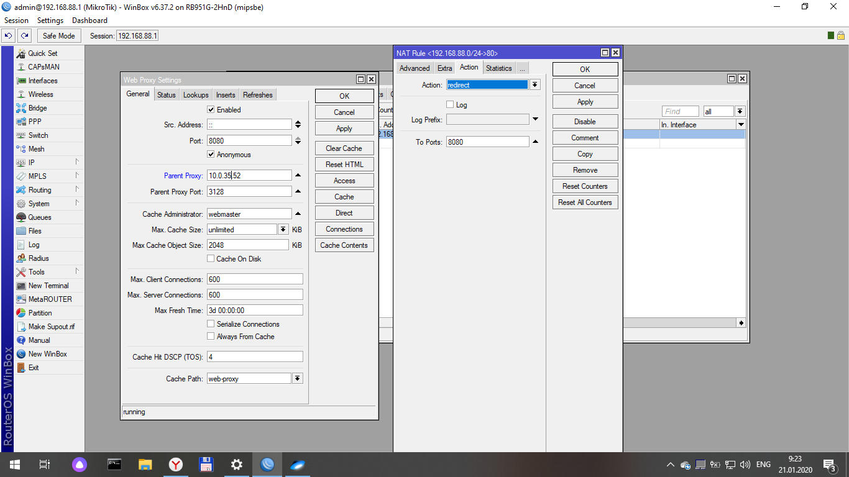Click the Redo arrow in the toolbar

(24, 36)
